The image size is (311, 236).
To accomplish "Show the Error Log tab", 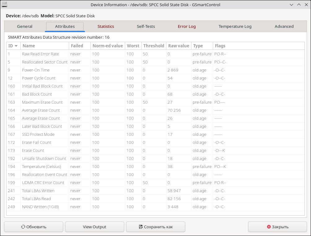I will click(186, 27).
